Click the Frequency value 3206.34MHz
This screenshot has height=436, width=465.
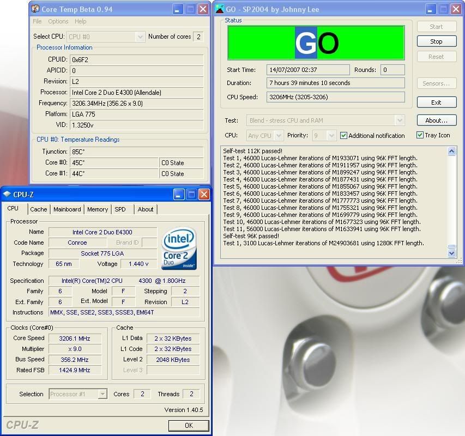[x=137, y=103]
